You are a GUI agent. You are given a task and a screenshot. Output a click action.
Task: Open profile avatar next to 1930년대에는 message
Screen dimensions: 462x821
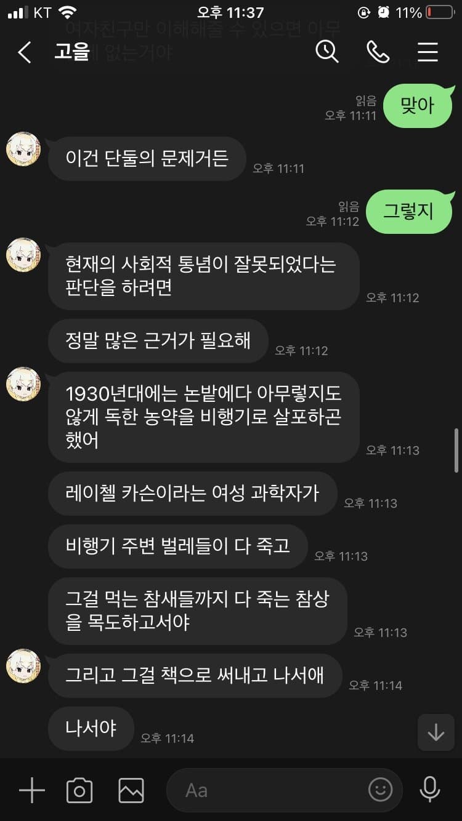coord(23,384)
